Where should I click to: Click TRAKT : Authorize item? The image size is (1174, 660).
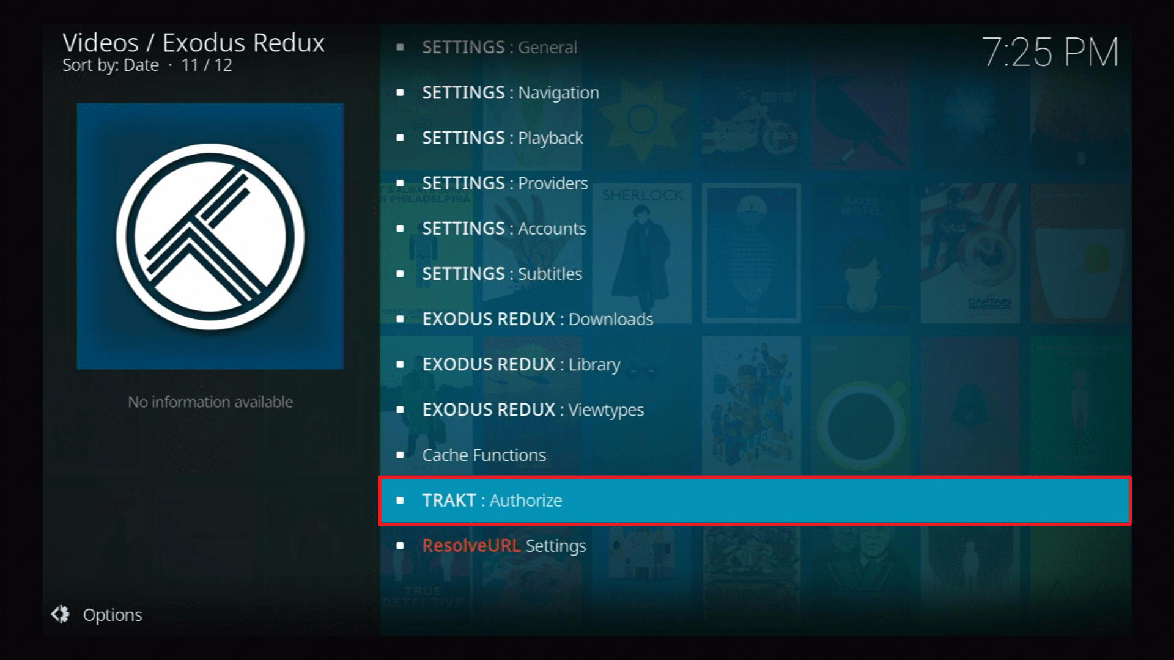[492, 501]
